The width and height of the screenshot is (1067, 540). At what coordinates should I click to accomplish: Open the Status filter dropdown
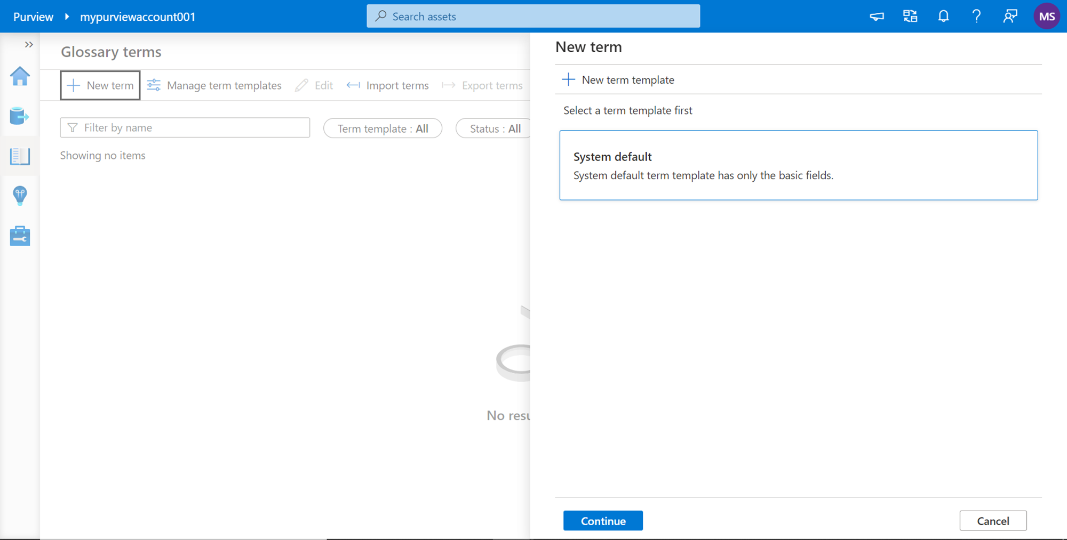[495, 128]
